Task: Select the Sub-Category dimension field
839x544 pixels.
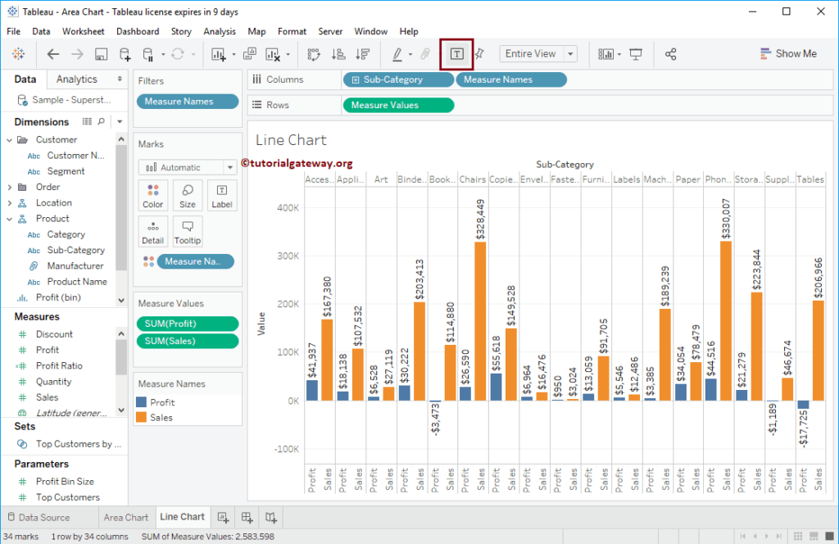Action: 75,251
